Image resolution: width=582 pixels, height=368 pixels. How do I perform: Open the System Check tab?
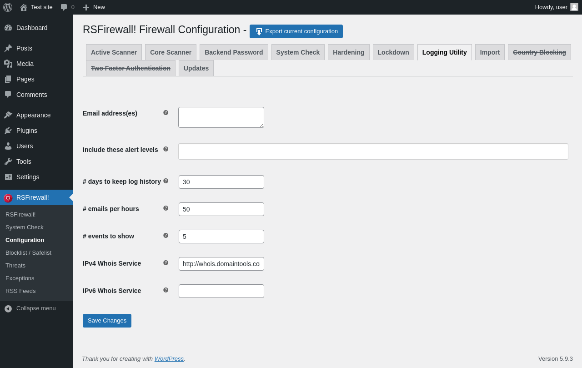point(298,52)
